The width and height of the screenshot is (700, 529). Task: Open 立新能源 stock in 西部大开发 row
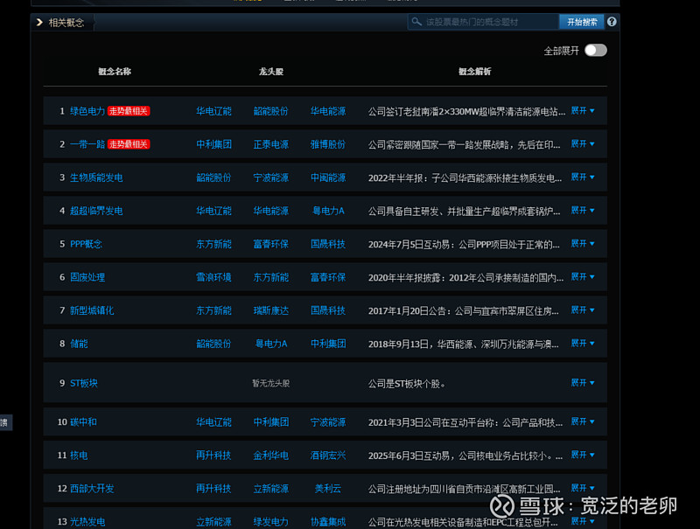click(x=271, y=489)
